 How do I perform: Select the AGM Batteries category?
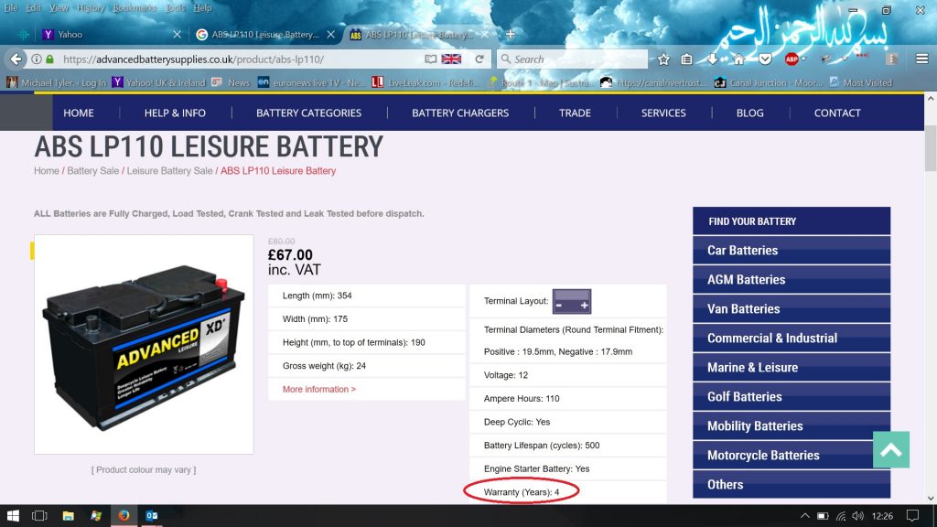point(792,280)
